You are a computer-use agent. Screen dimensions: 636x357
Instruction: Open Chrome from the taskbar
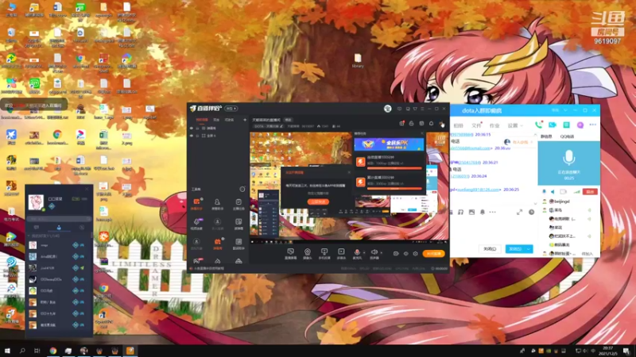click(53, 351)
